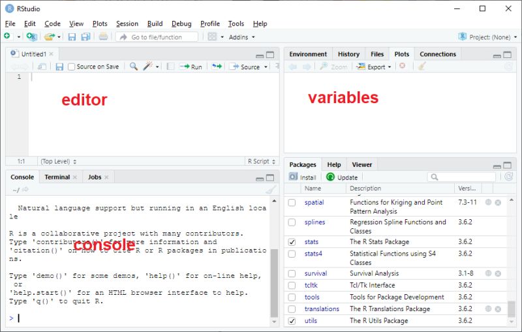The image size is (522, 332).
Task: Open the Export dropdown in Plots
Action: click(x=374, y=67)
